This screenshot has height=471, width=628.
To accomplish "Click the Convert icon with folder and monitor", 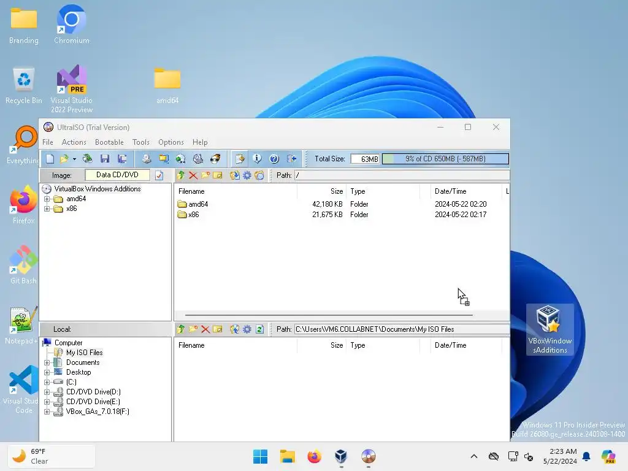I will click(163, 159).
